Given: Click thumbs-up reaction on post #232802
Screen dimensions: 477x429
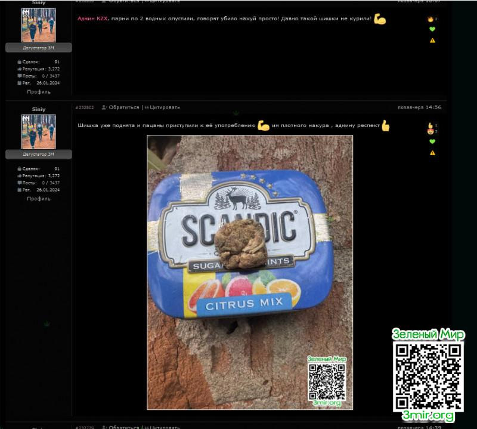Looking at the screenshot, I should pyautogui.click(x=430, y=125).
